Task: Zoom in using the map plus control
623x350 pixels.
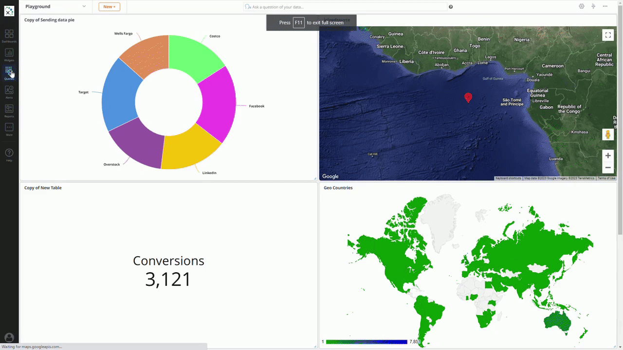Action: [607, 156]
